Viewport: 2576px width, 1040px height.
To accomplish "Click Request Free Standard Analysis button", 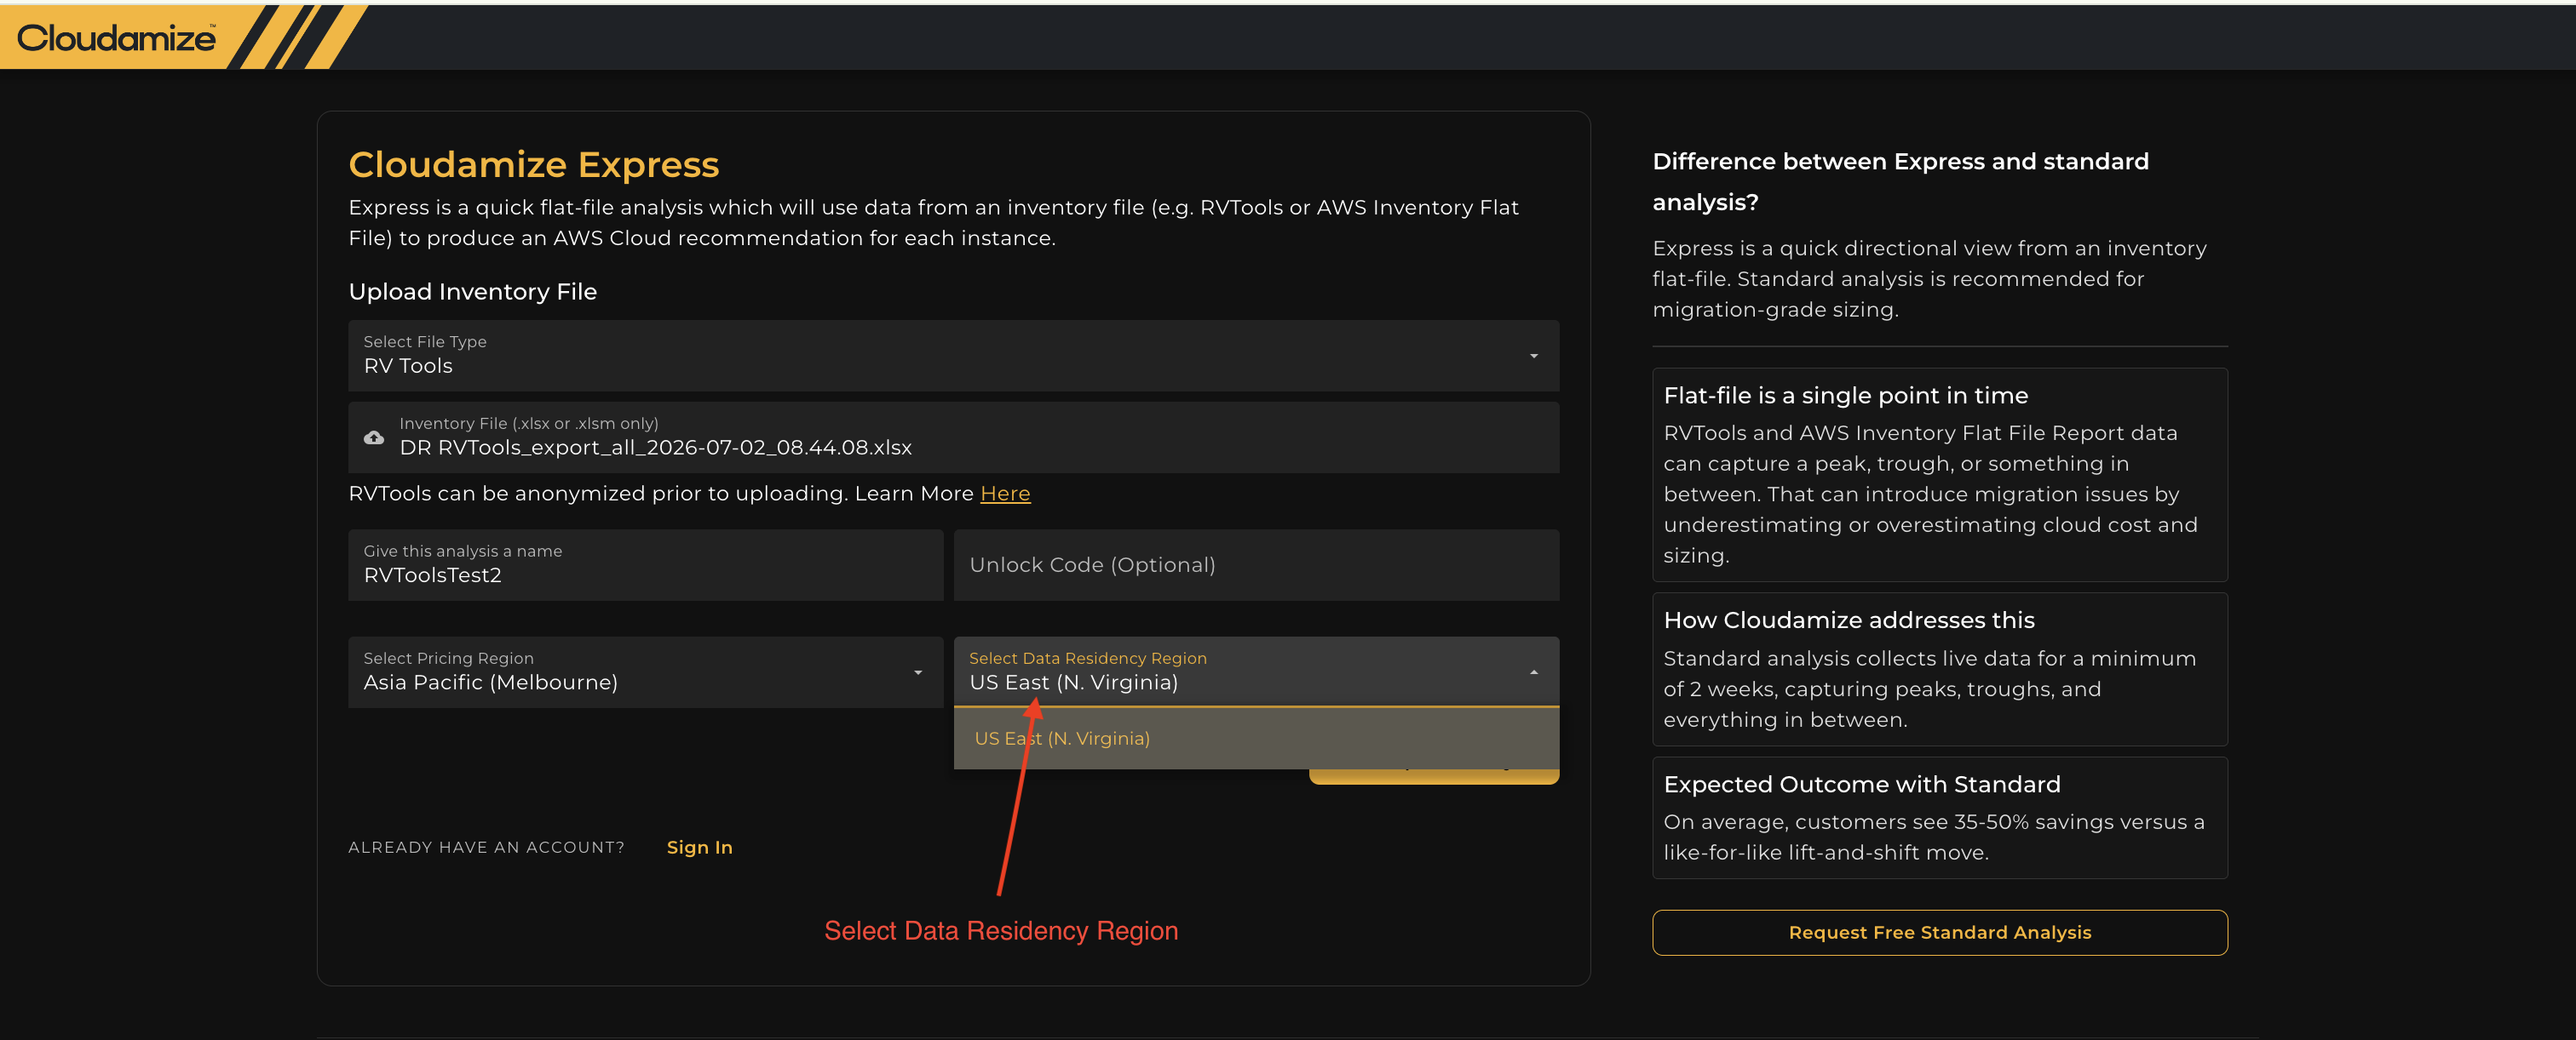I will [1939, 932].
